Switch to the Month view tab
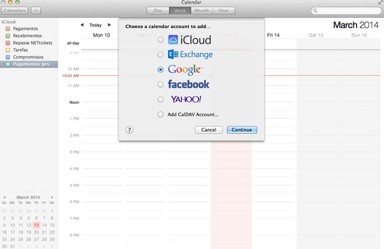Image resolution: width=384 pixels, height=249 pixels. (x=202, y=11)
